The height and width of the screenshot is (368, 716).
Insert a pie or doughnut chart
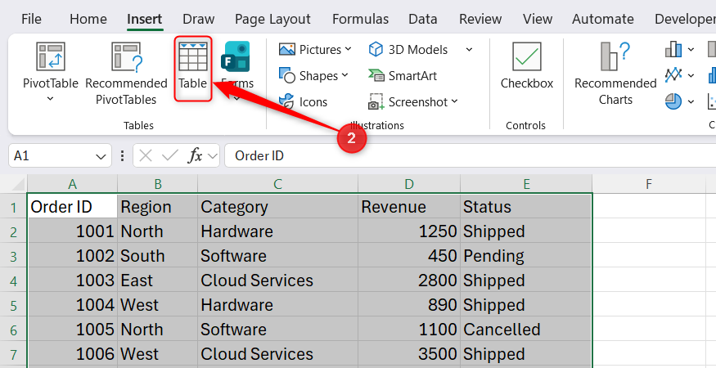(x=673, y=101)
